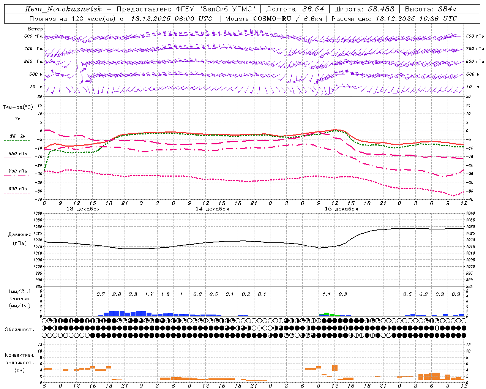Image resolution: width=486 pixels, height=389 pixels.
Task: Click the 14 декабря date label
Action: coord(212,209)
